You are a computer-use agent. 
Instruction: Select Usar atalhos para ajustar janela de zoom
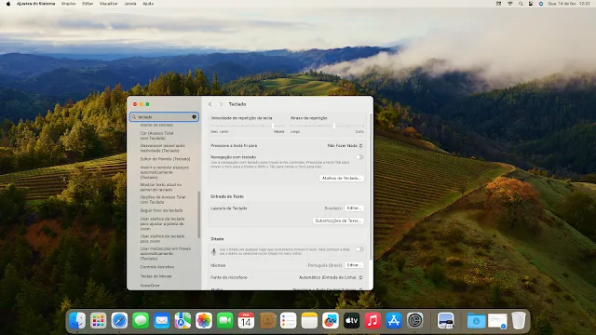[x=162, y=223]
